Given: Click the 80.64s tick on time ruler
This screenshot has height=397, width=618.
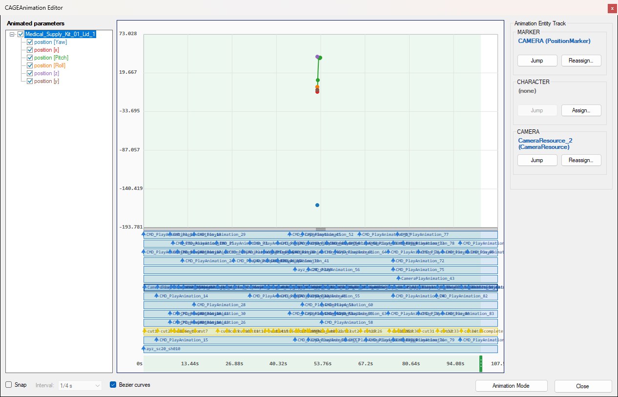Looking at the screenshot, I should coord(411,363).
